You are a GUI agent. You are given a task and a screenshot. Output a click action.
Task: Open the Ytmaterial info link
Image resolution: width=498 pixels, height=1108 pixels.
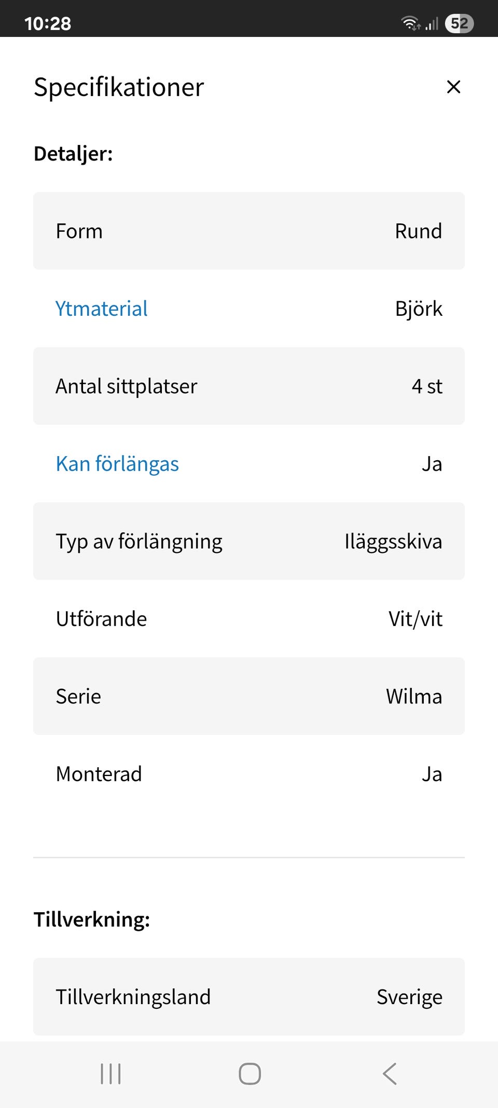(102, 309)
